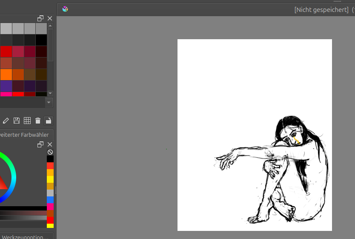The height and width of the screenshot is (239, 355).
Task: Click the clear color history icon
Action: [x=50, y=152]
